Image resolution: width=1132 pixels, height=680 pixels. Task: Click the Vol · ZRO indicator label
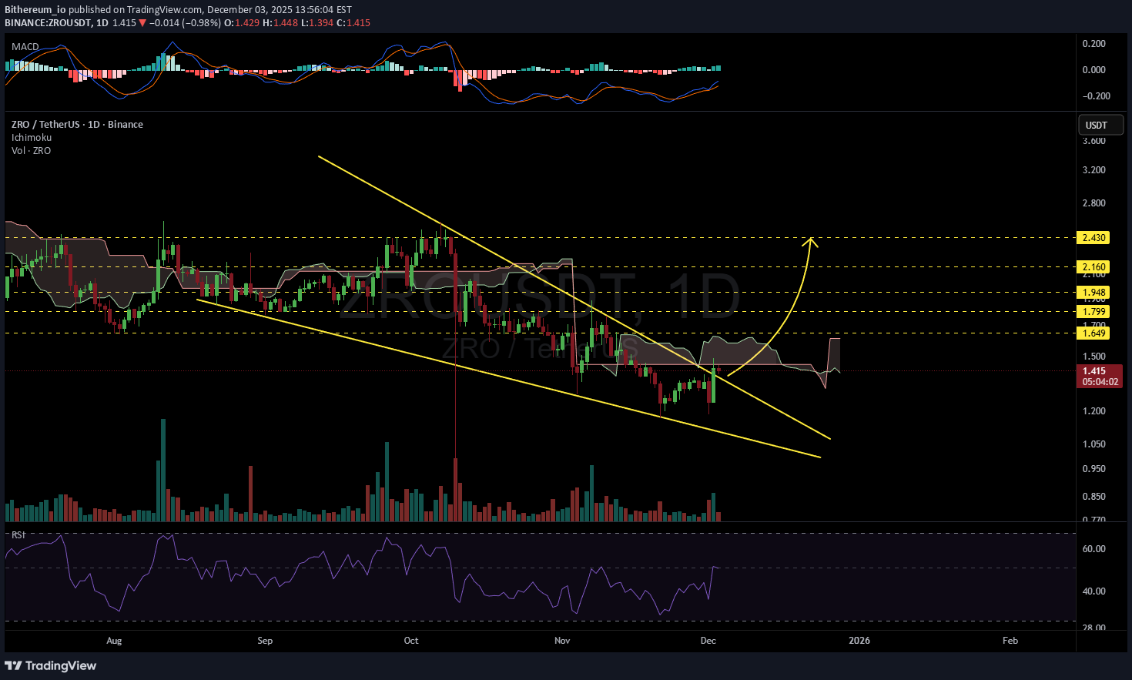click(31, 151)
